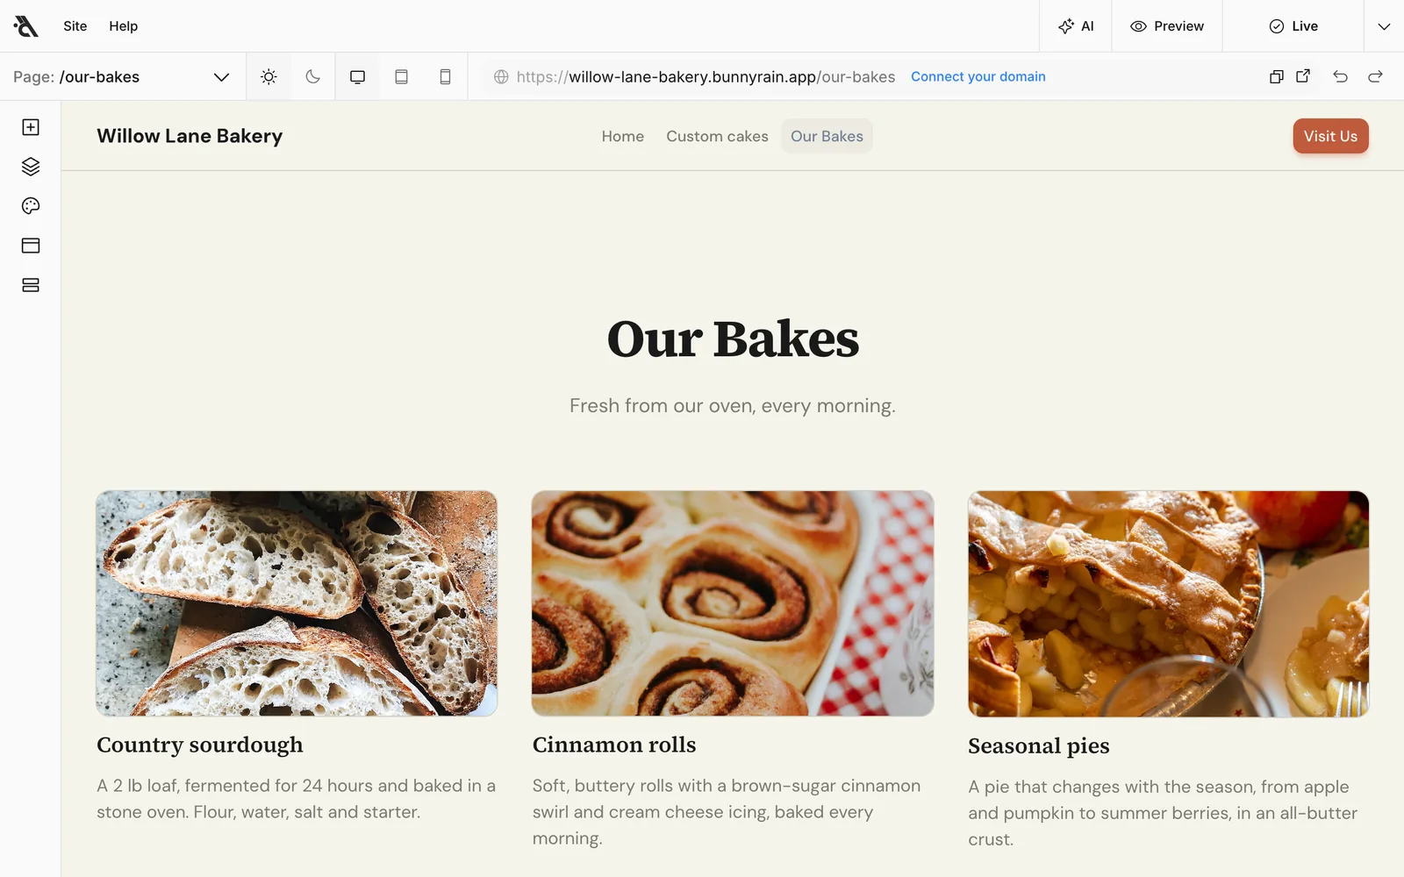Click the Visit Us button
Image resolution: width=1404 pixels, height=877 pixels.
(x=1330, y=136)
